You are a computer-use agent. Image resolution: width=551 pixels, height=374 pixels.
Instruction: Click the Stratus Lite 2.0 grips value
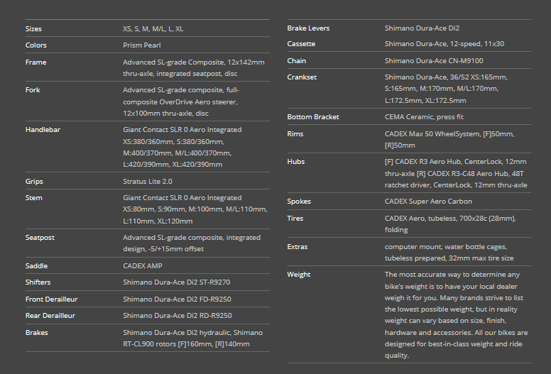[x=148, y=182]
